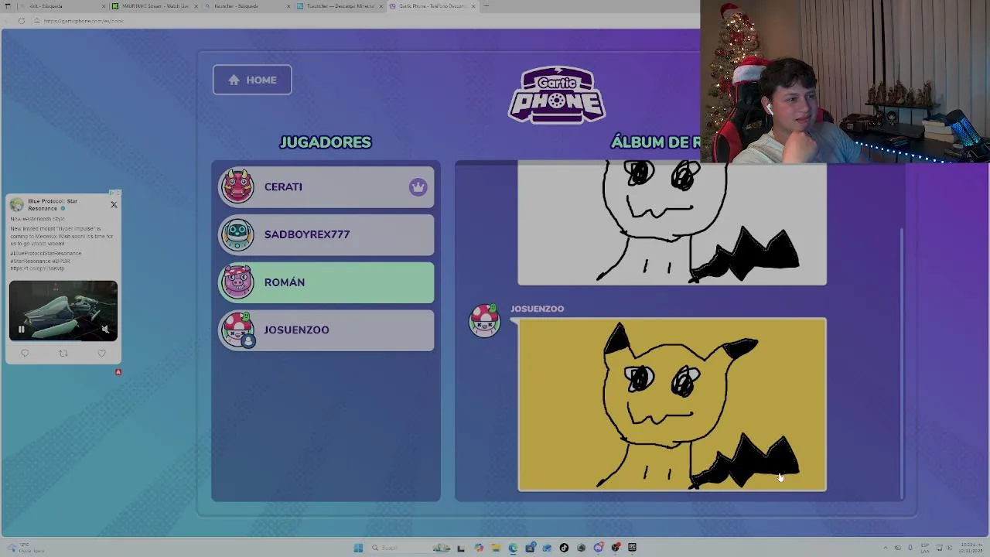The height and width of the screenshot is (557, 990).
Task: Click the taskbar clock
Action: pos(971,548)
